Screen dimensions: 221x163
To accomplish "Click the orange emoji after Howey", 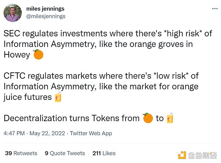I will 38,54.
